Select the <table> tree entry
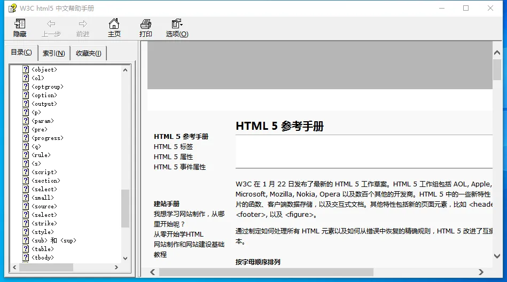The width and height of the screenshot is (507, 282). [x=43, y=249]
